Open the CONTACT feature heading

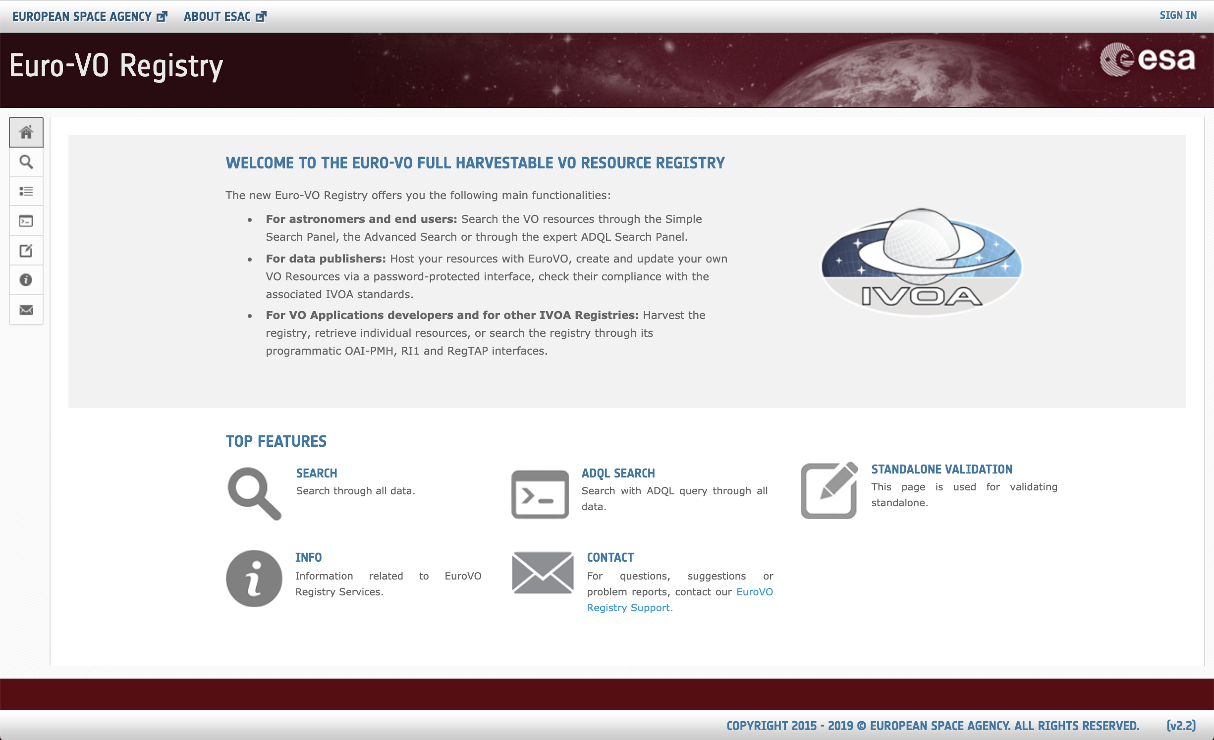tap(610, 557)
